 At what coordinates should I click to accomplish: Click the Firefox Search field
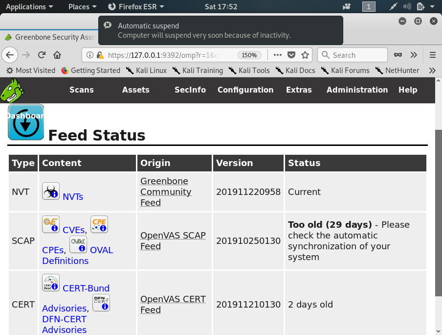coord(353,55)
